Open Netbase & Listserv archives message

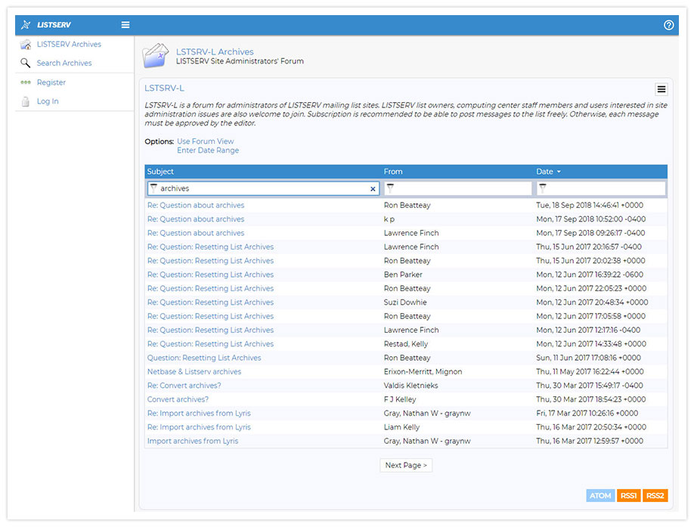[x=194, y=372]
